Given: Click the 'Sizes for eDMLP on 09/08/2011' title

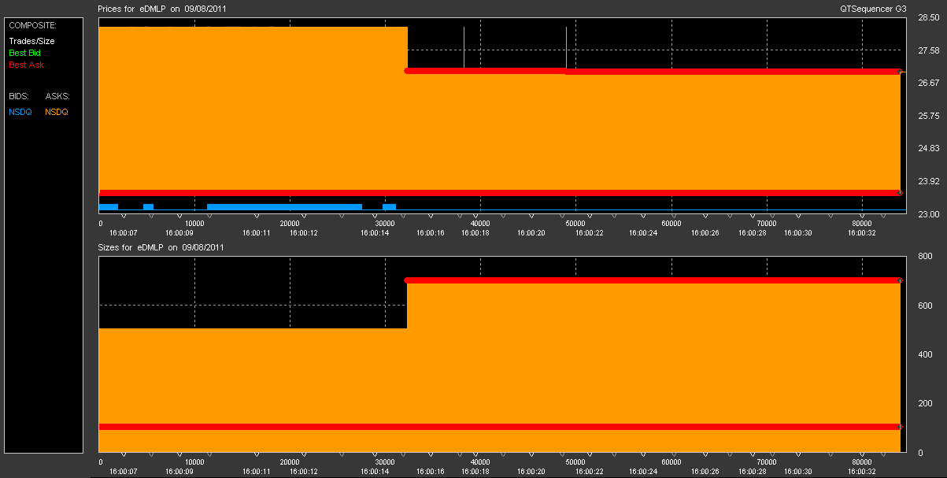Looking at the screenshot, I should [x=161, y=247].
